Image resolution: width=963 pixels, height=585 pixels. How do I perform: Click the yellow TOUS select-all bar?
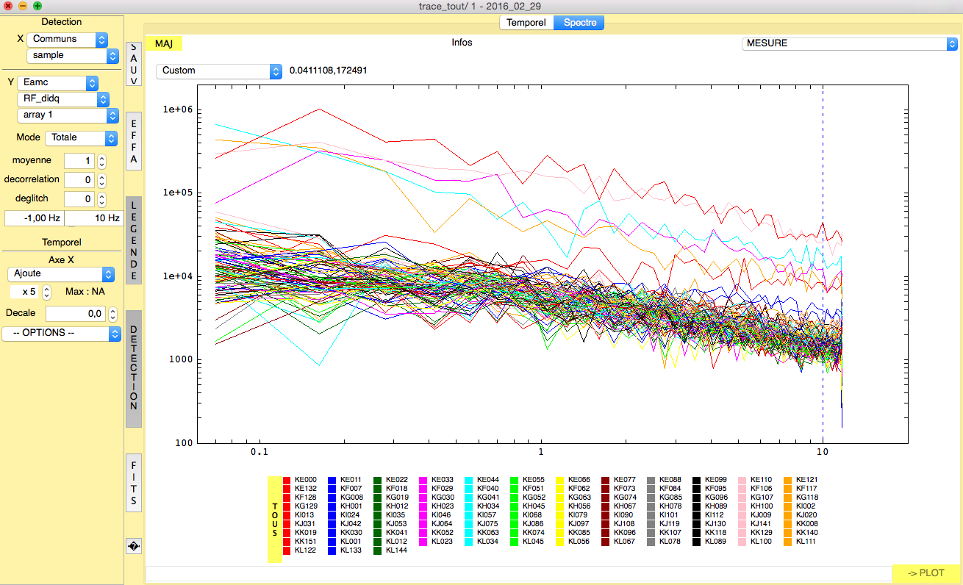click(x=274, y=518)
